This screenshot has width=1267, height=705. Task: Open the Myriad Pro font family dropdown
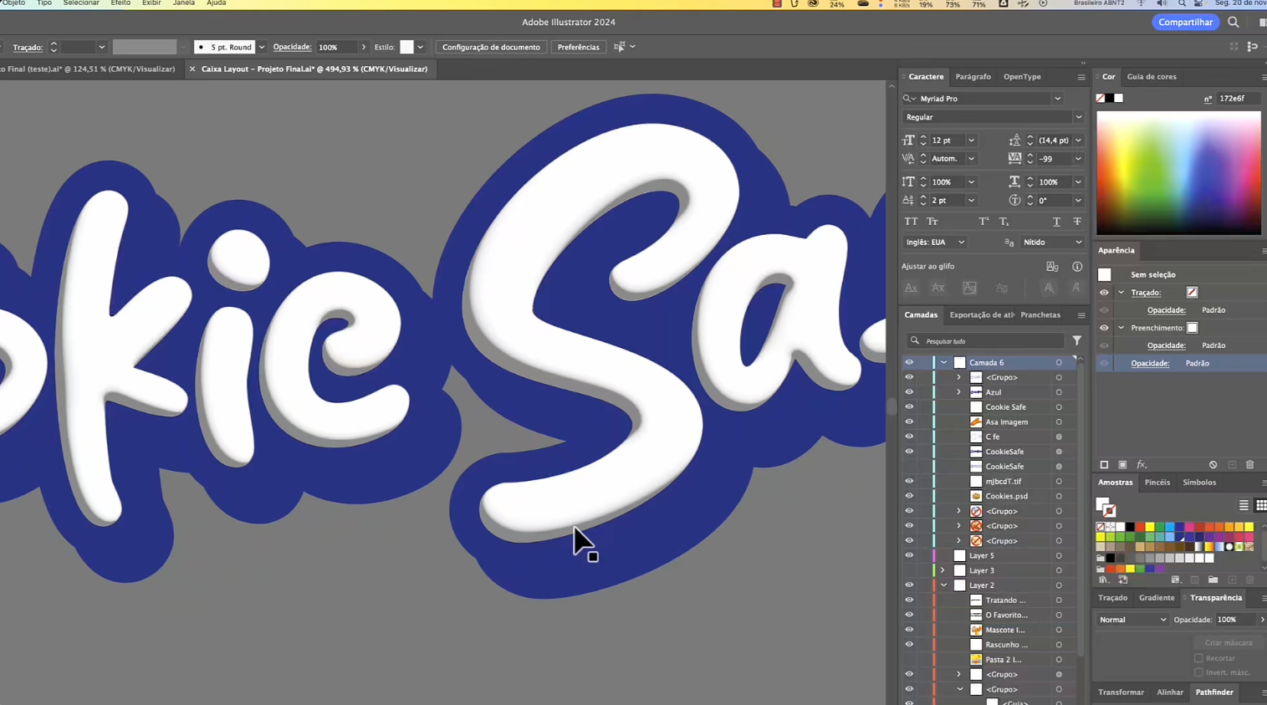click(x=1057, y=99)
